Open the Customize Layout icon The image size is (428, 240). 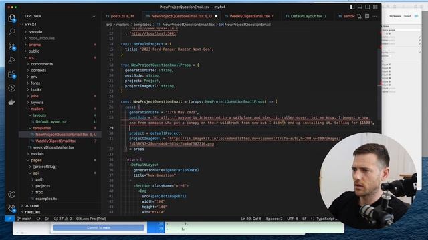click(x=375, y=7)
